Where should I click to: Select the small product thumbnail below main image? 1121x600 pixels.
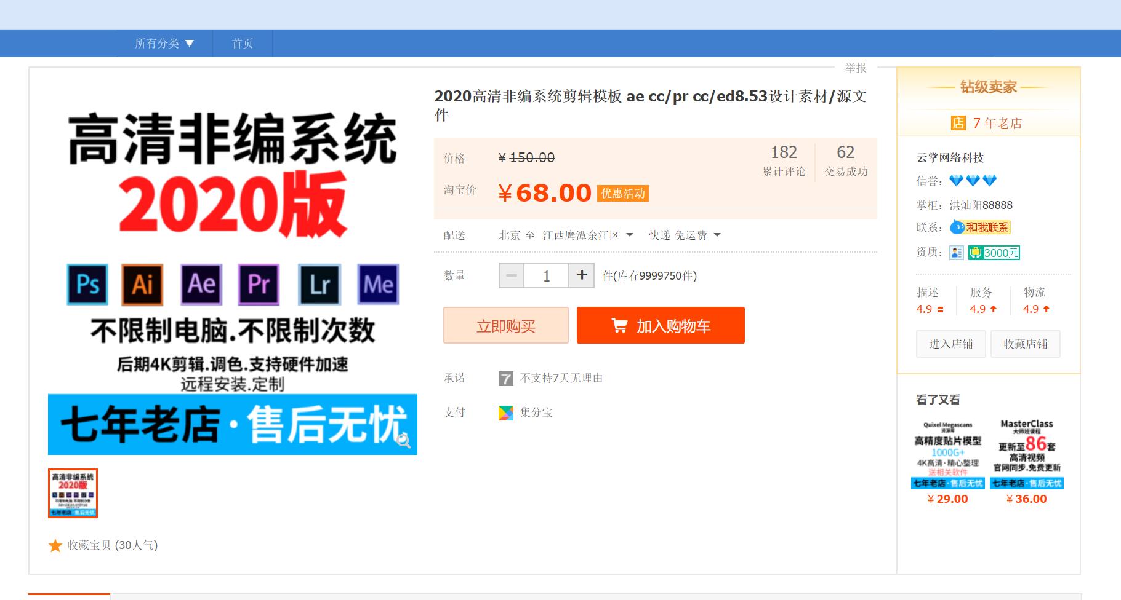point(73,493)
